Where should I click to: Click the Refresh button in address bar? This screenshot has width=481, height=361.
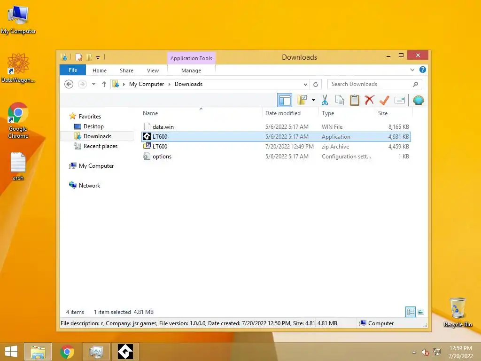(316, 84)
